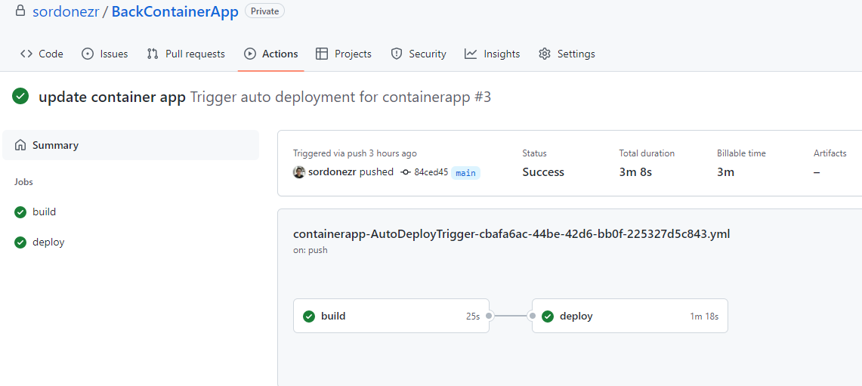Viewport: 862px width, 386px height.
Task: Click the workflow run success checkmark icon
Action: pyautogui.click(x=20, y=97)
